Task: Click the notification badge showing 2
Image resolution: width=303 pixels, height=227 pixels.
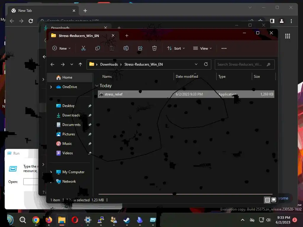Action: (x=295, y=220)
